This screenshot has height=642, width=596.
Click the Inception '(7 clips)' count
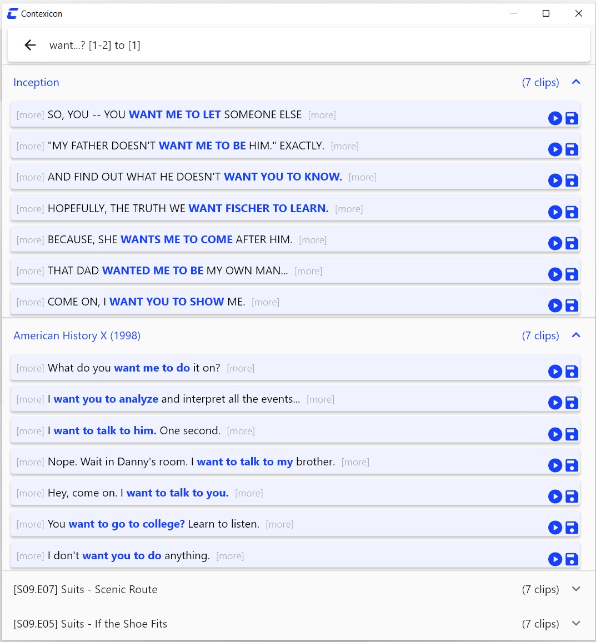(540, 82)
